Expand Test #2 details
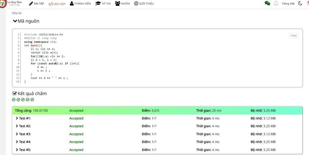This screenshot has height=155, width=309. coord(23,126)
